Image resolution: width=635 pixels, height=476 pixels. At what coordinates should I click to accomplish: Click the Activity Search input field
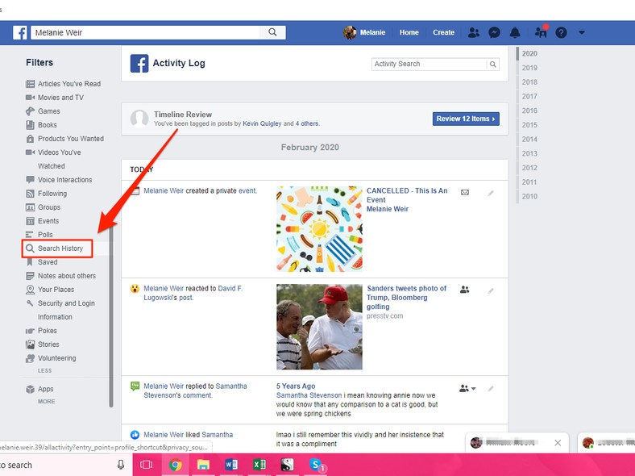[x=429, y=64]
